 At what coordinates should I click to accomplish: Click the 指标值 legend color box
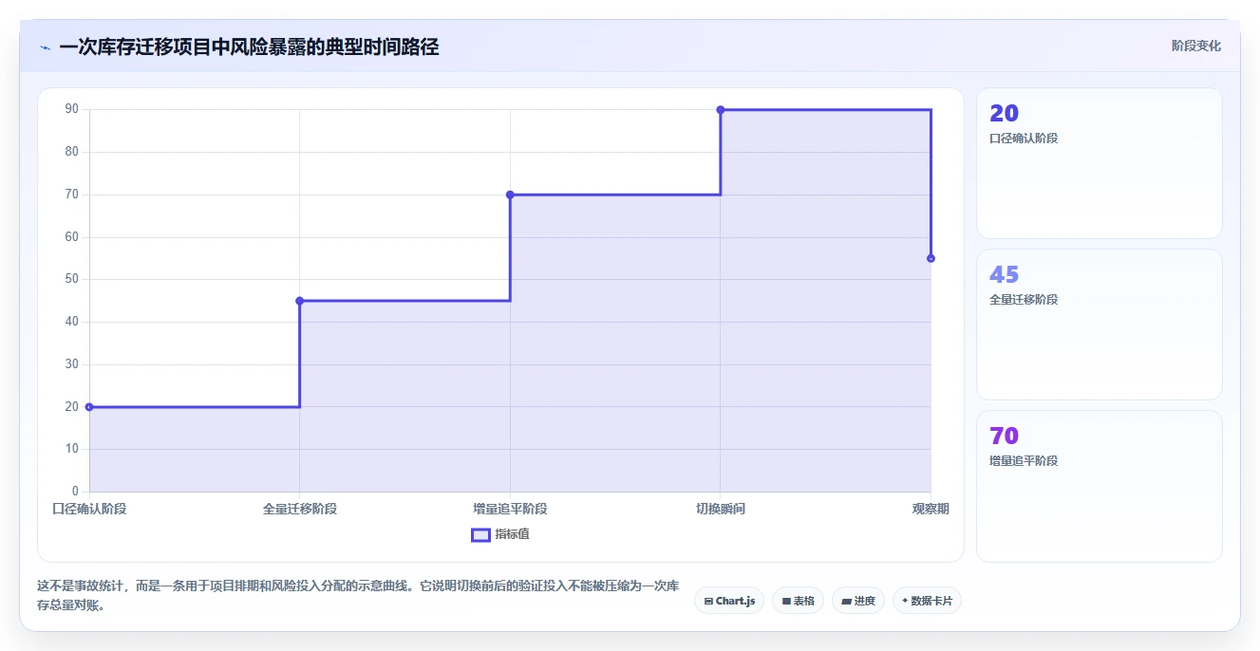480,534
